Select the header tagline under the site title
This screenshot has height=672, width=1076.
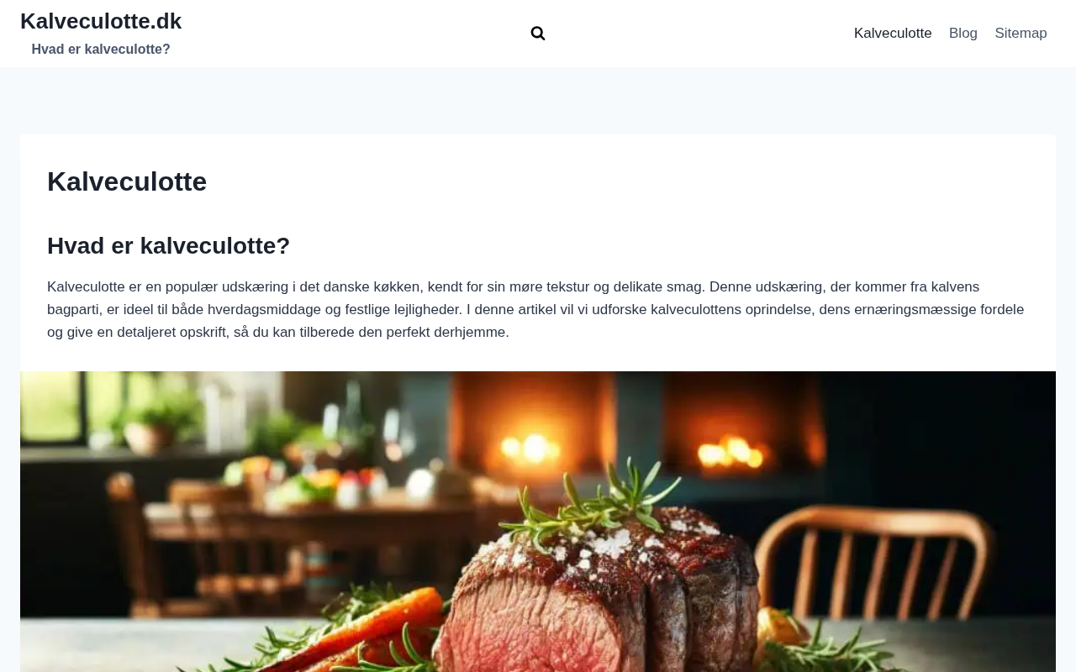point(101,50)
